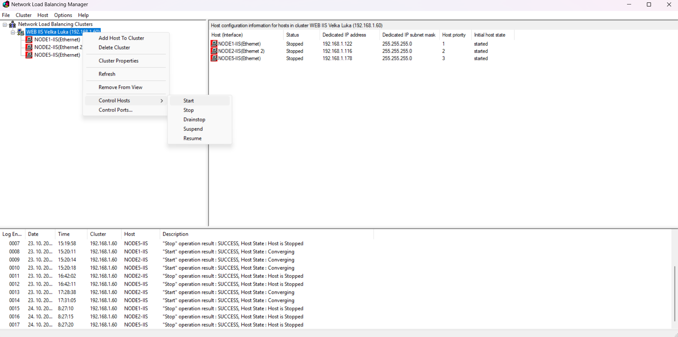The width and height of the screenshot is (678, 337).
Task: Open the Control Ports dialog entry
Action: click(x=115, y=110)
